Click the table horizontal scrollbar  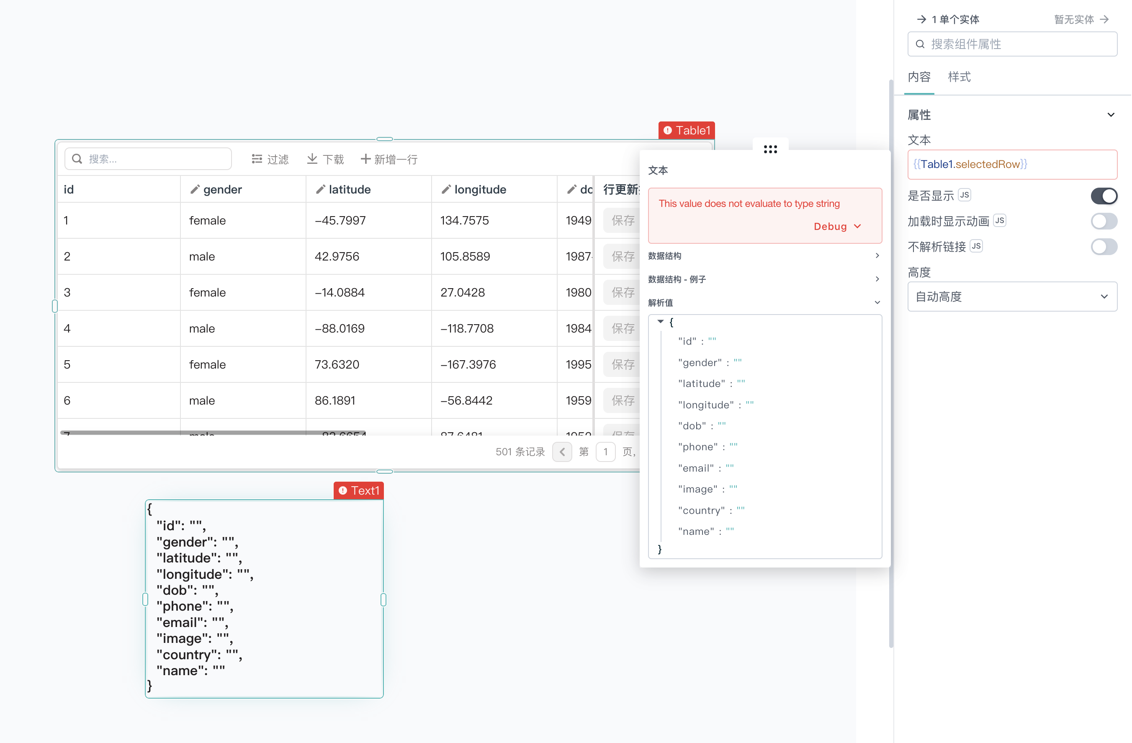point(213,433)
